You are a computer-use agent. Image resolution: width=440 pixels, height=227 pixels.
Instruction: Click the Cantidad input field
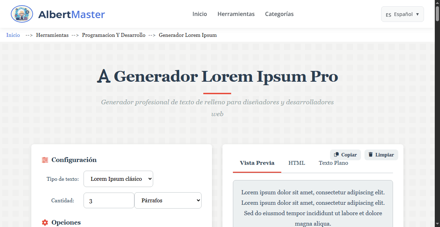point(109,200)
